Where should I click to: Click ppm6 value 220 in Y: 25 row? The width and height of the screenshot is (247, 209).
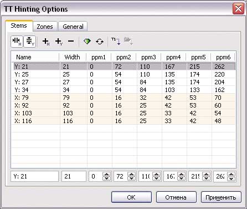point(219,74)
